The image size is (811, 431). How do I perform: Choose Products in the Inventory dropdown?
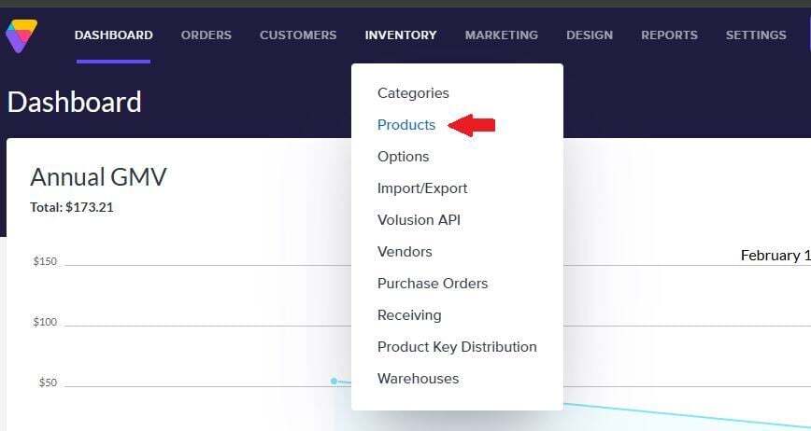point(406,125)
